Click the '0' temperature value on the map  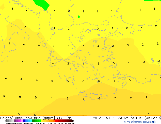[69, 11]
